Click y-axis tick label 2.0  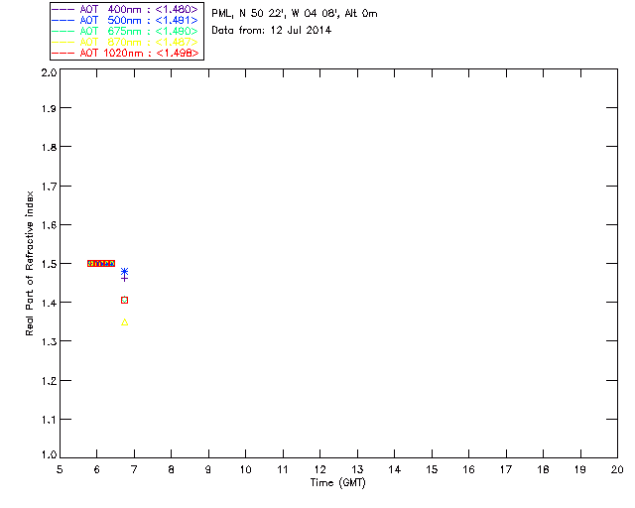tap(49, 73)
